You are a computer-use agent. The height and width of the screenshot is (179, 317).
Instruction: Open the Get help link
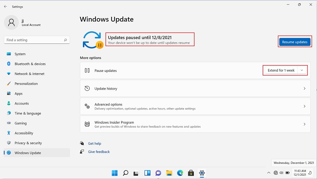pos(94,143)
